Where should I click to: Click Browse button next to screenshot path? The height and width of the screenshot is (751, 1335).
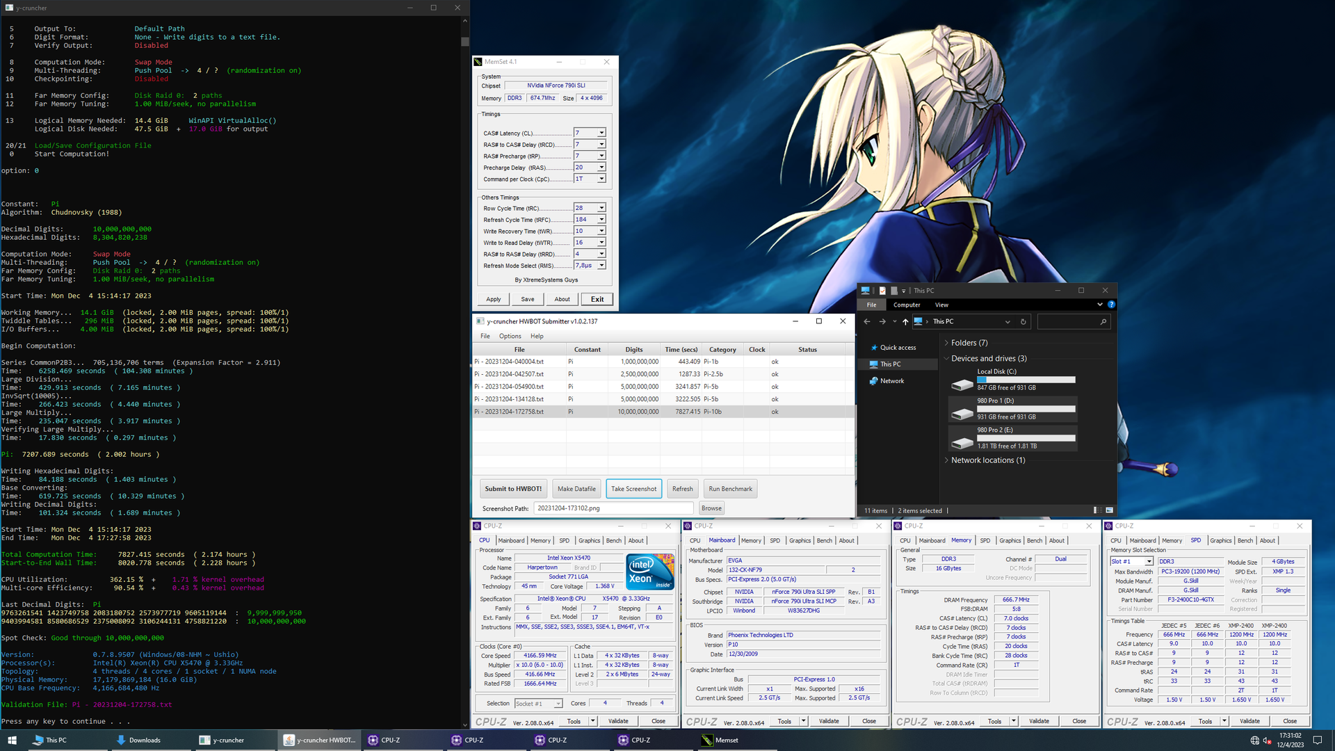(x=711, y=508)
